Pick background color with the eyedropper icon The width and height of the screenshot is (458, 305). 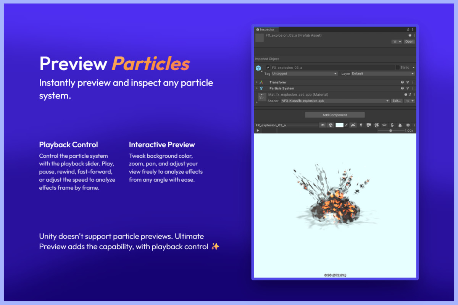(345, 125)
